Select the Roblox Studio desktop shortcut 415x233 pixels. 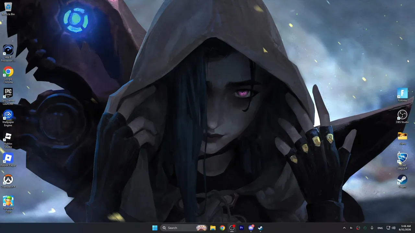click(8, 140)
